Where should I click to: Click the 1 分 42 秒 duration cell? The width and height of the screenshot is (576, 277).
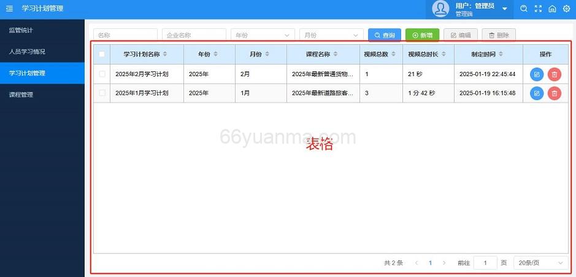[428, 93]
